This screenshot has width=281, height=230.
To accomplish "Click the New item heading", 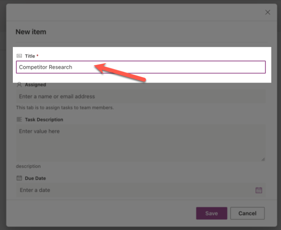I will click(x=31, y=32).
